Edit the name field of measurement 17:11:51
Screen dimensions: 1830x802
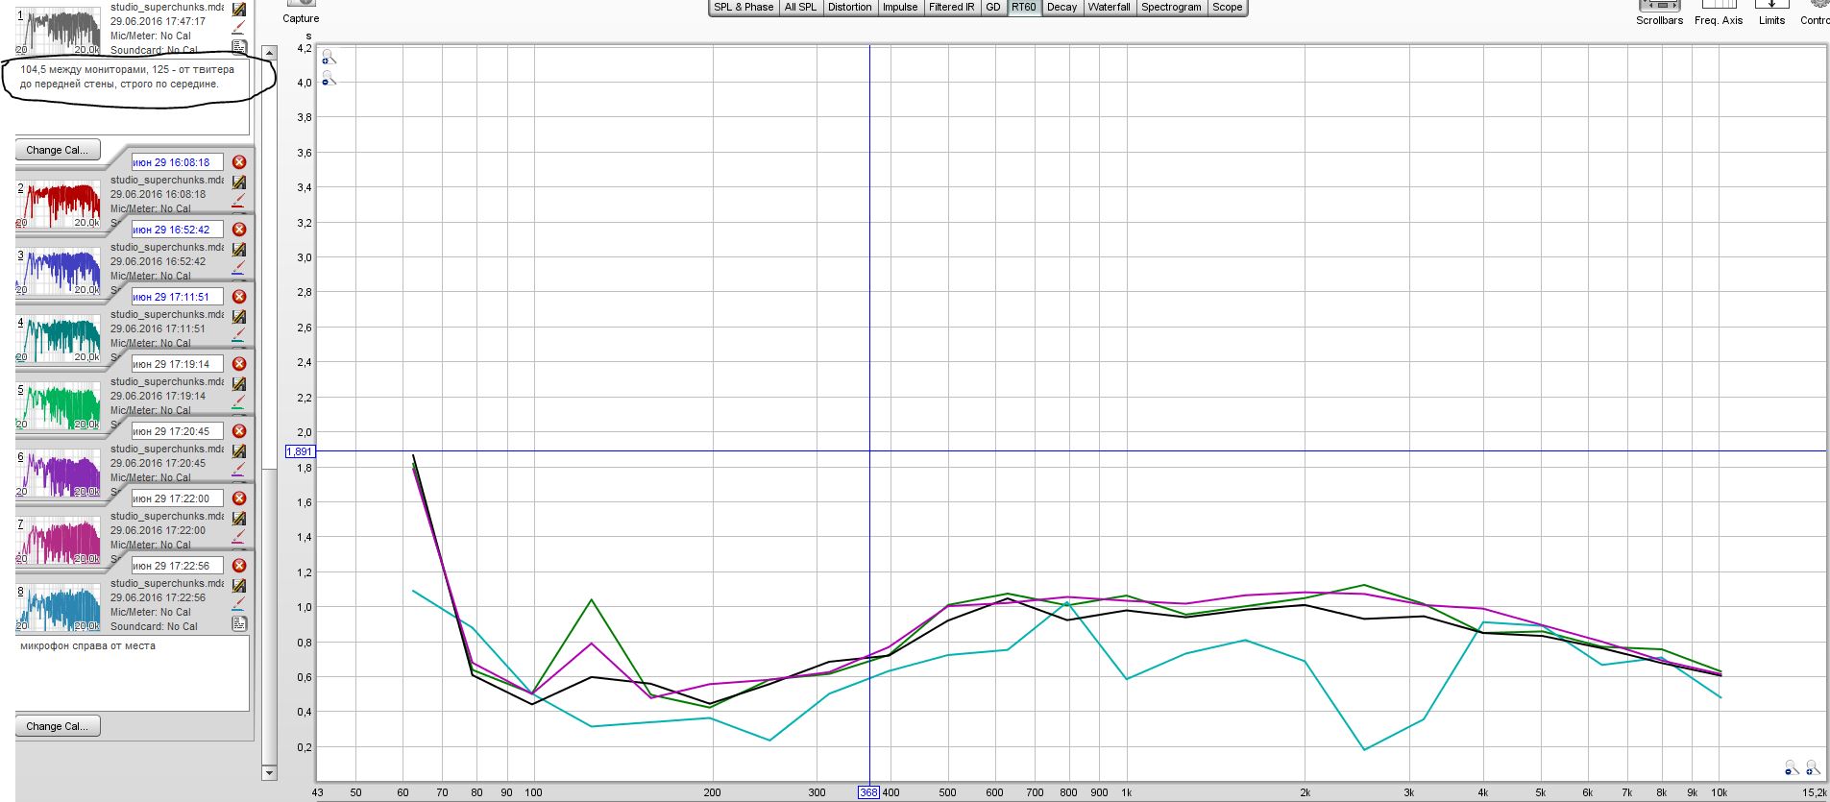(x=177, y=297)
